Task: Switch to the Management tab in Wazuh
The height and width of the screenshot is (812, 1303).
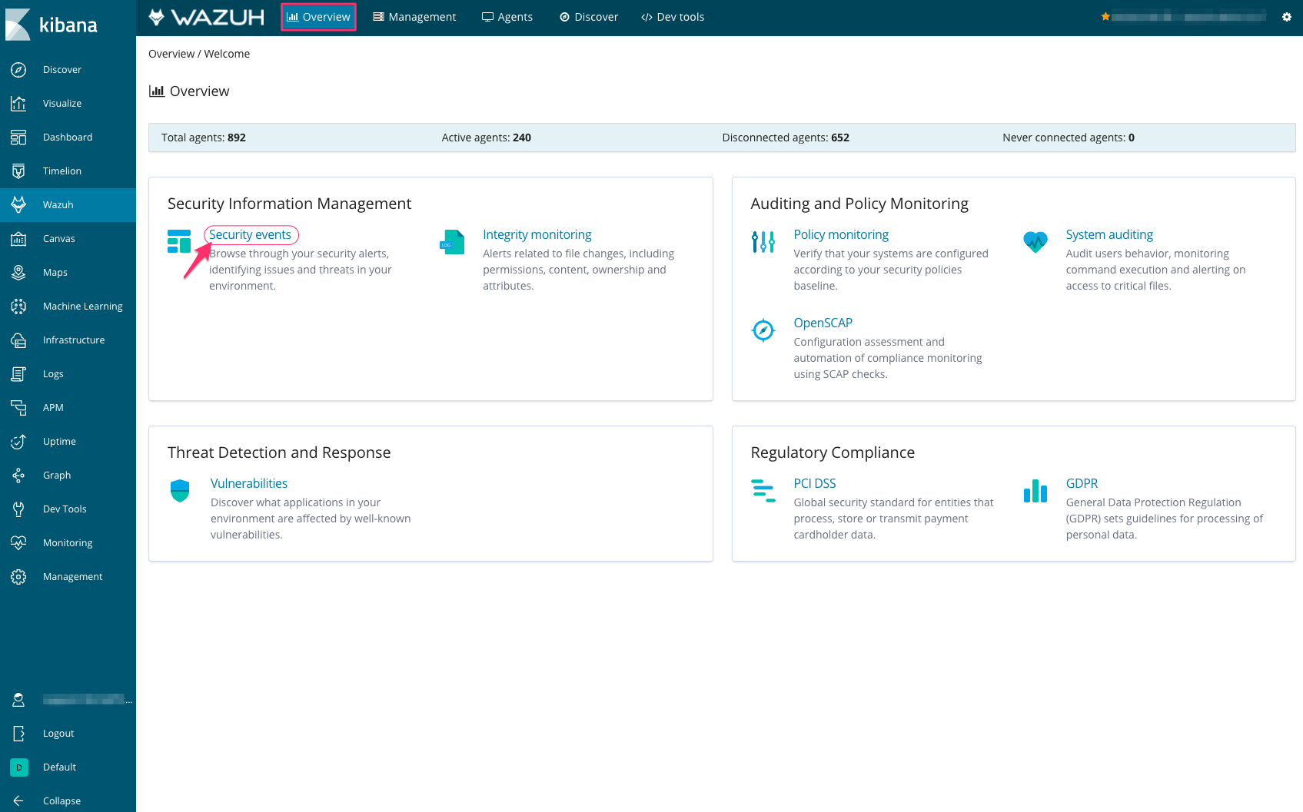Action: [x=414, y=17]
